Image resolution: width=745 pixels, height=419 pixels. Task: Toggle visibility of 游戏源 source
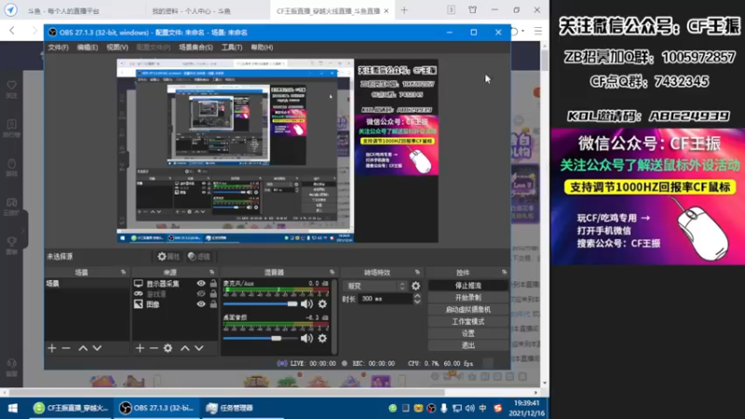click(x=201, y=294)
